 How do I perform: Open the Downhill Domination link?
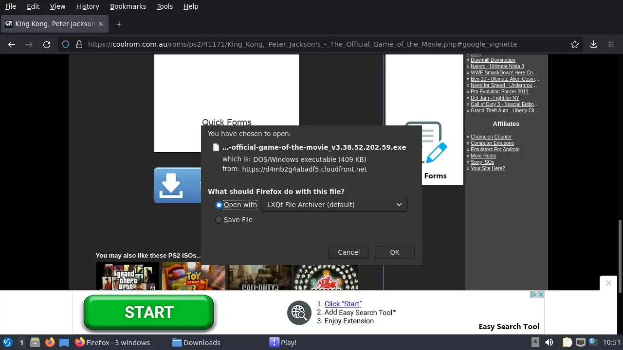[493, 60]
